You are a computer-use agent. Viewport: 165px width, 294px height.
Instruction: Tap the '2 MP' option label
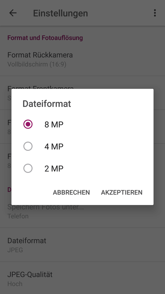pos(54,169)
